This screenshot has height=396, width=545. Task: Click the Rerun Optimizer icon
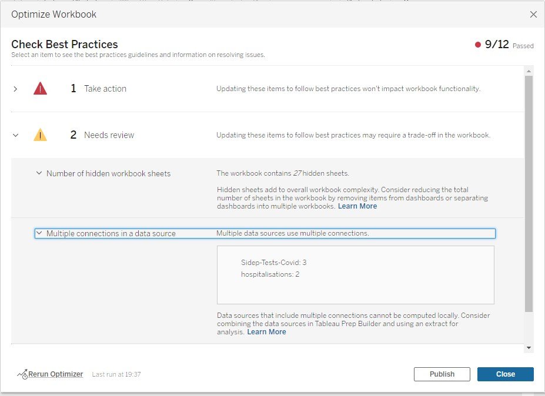tap(22, 374)
